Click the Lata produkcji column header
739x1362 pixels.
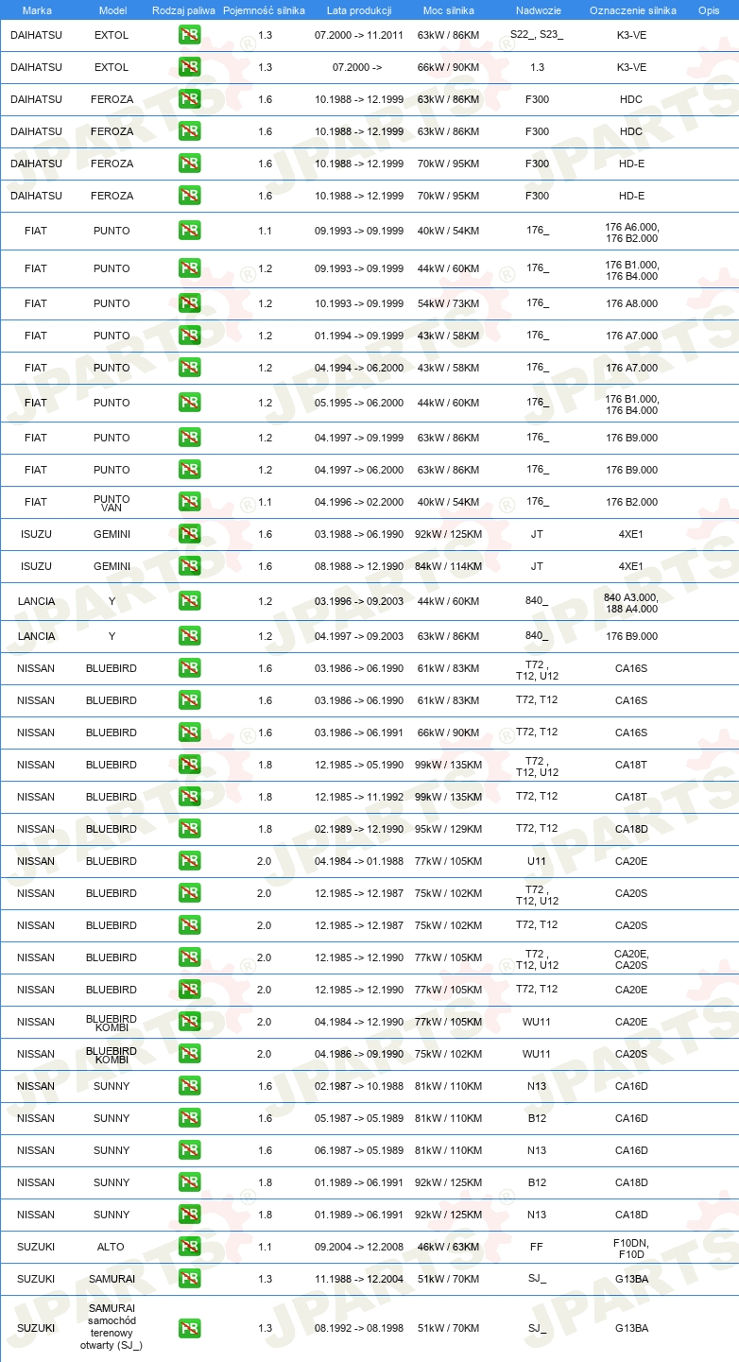coord(359,9)
